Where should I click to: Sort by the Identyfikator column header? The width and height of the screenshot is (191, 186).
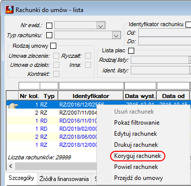(x=91, y=96)
